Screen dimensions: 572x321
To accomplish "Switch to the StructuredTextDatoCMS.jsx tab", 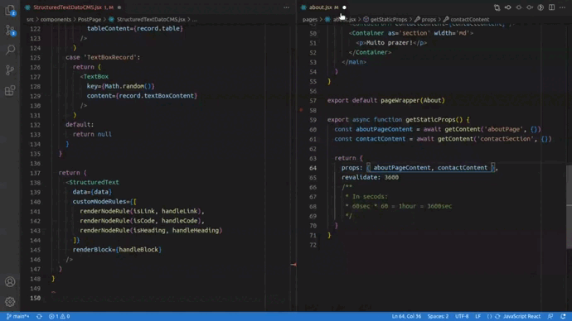I will [72, 7].
